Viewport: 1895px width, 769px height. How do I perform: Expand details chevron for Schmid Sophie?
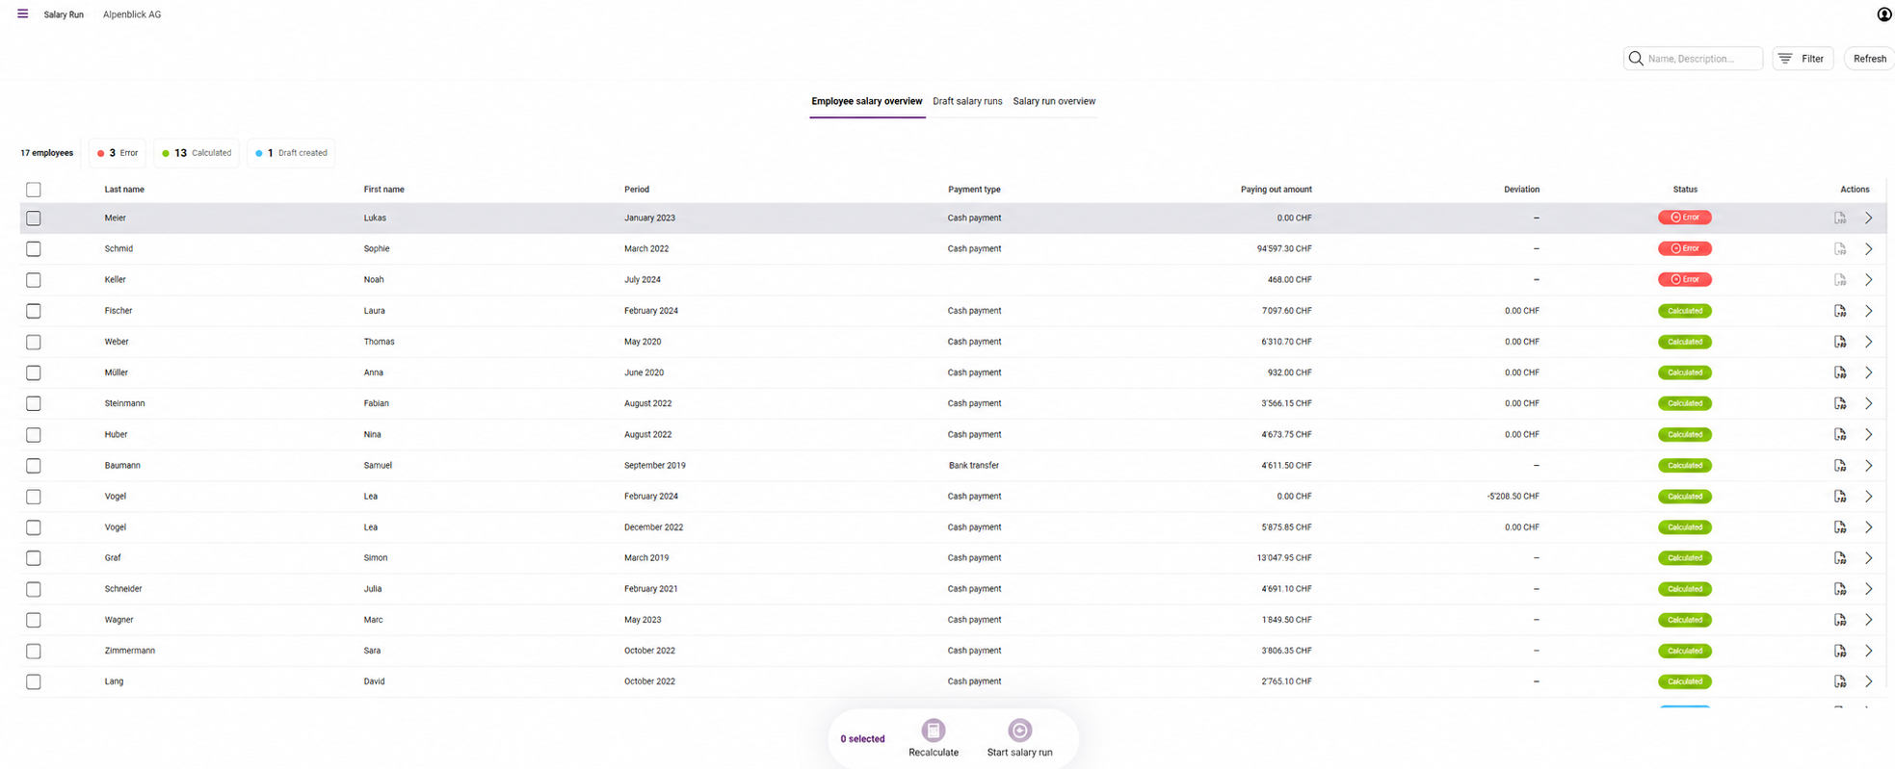pyautogui.click(x=1868, y=249)
